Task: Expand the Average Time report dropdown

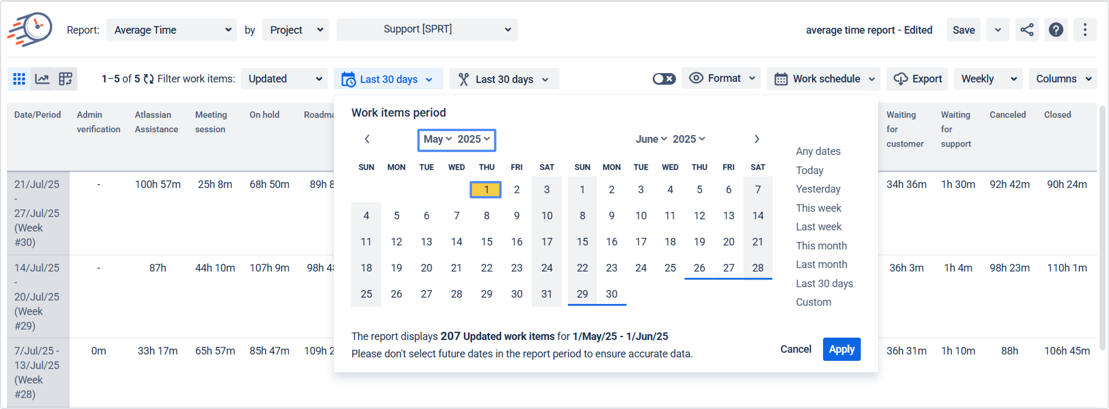Action: (x=171, y=30)
